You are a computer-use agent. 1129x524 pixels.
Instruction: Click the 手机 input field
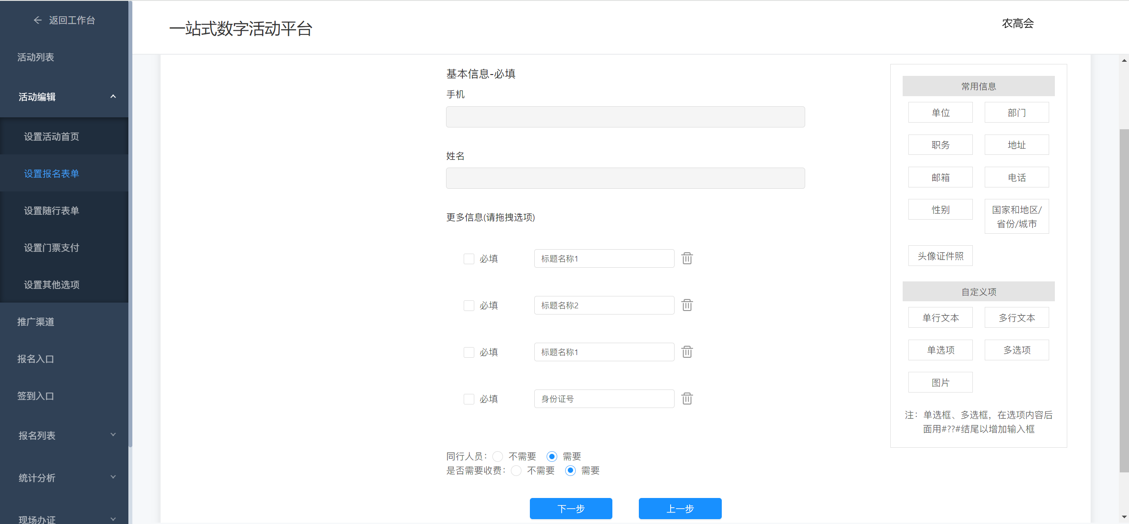[x=625, y=117]
